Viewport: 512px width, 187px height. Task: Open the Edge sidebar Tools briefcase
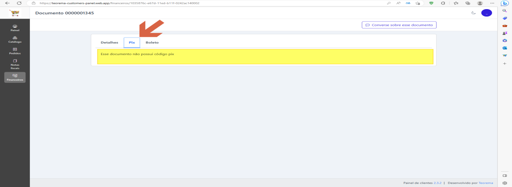tap(505, 26)
